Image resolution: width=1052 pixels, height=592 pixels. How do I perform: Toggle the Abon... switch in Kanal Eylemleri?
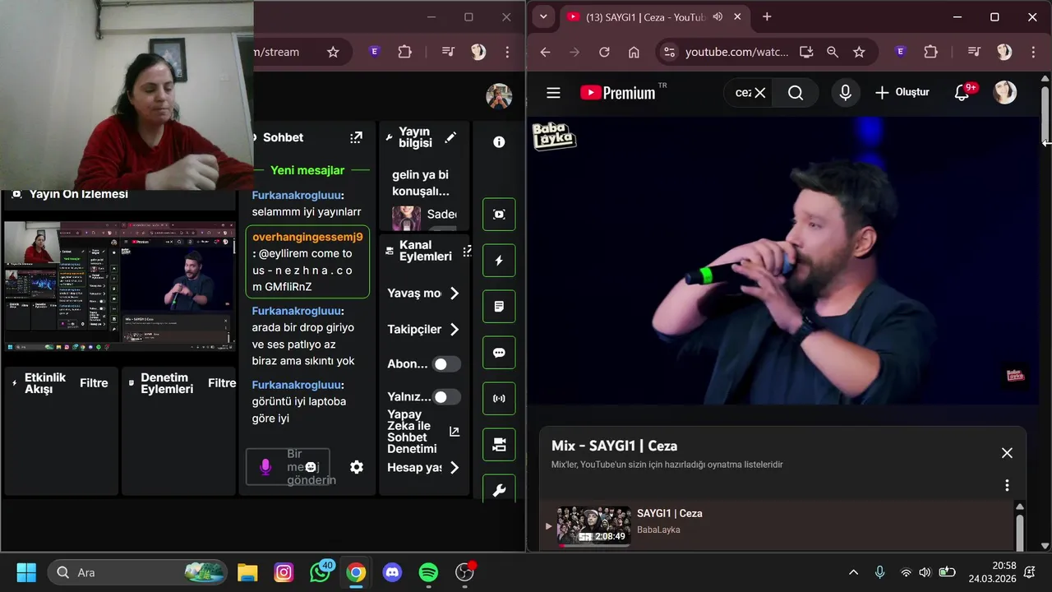(446, 364)
